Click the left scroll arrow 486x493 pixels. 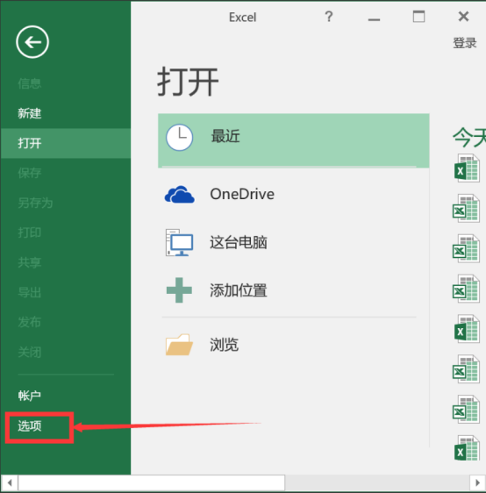tap(10, 482)
